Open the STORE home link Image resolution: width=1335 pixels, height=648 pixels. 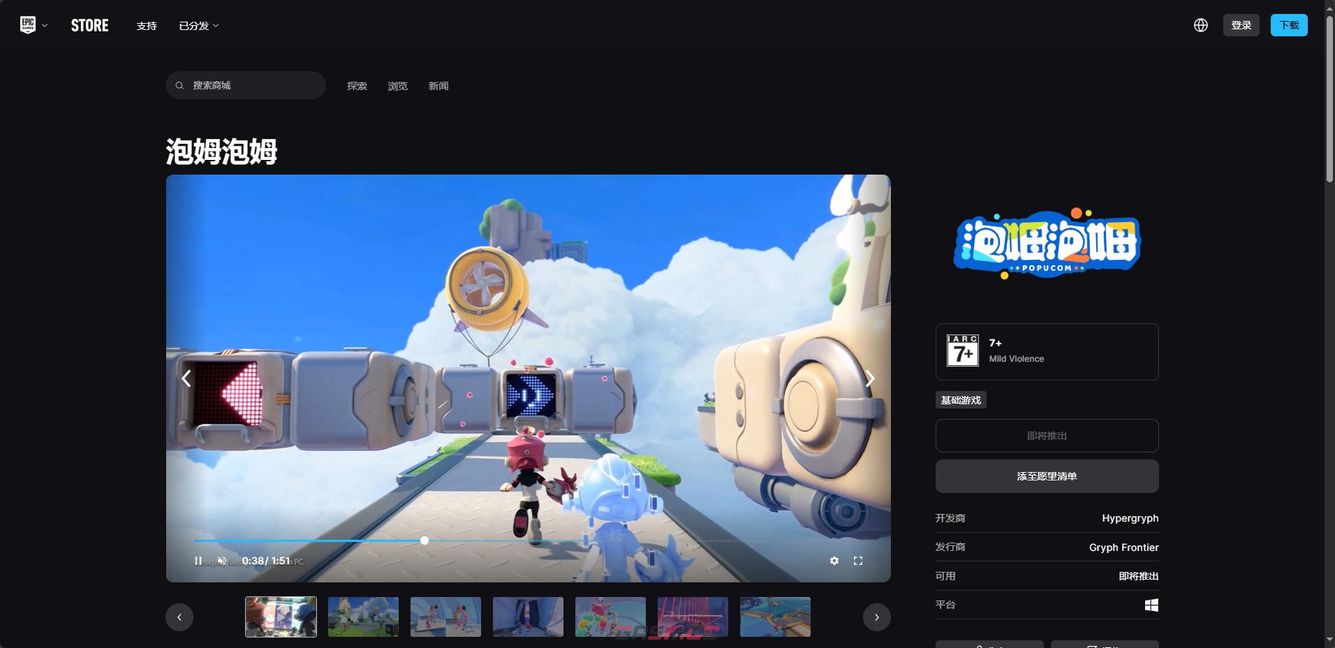89,26
